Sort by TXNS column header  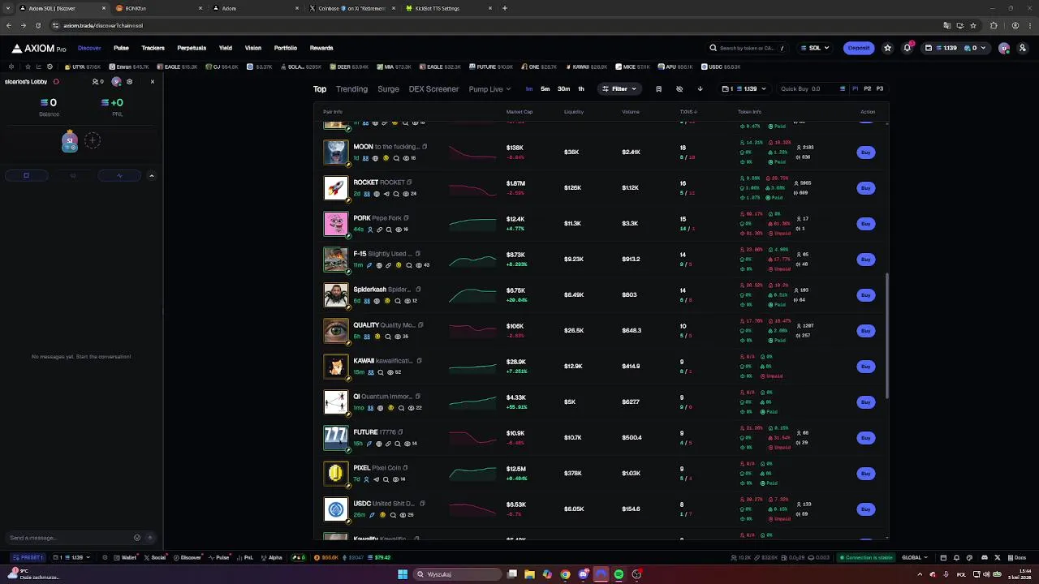[x=688, y=112]
